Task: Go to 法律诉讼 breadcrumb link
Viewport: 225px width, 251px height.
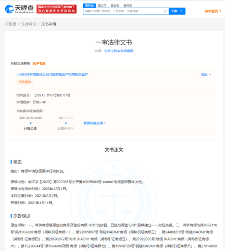Action: click(28, 24)
